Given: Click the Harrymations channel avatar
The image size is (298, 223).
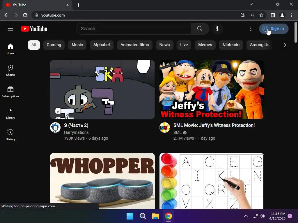Looking at the screenshot, I should (x=55, y=127).
